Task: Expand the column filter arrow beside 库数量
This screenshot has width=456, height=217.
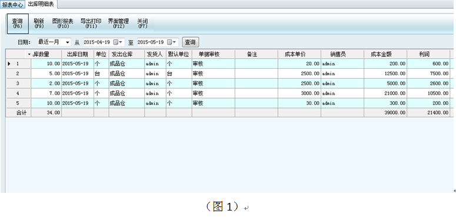Action: click(x=29, y=54)
